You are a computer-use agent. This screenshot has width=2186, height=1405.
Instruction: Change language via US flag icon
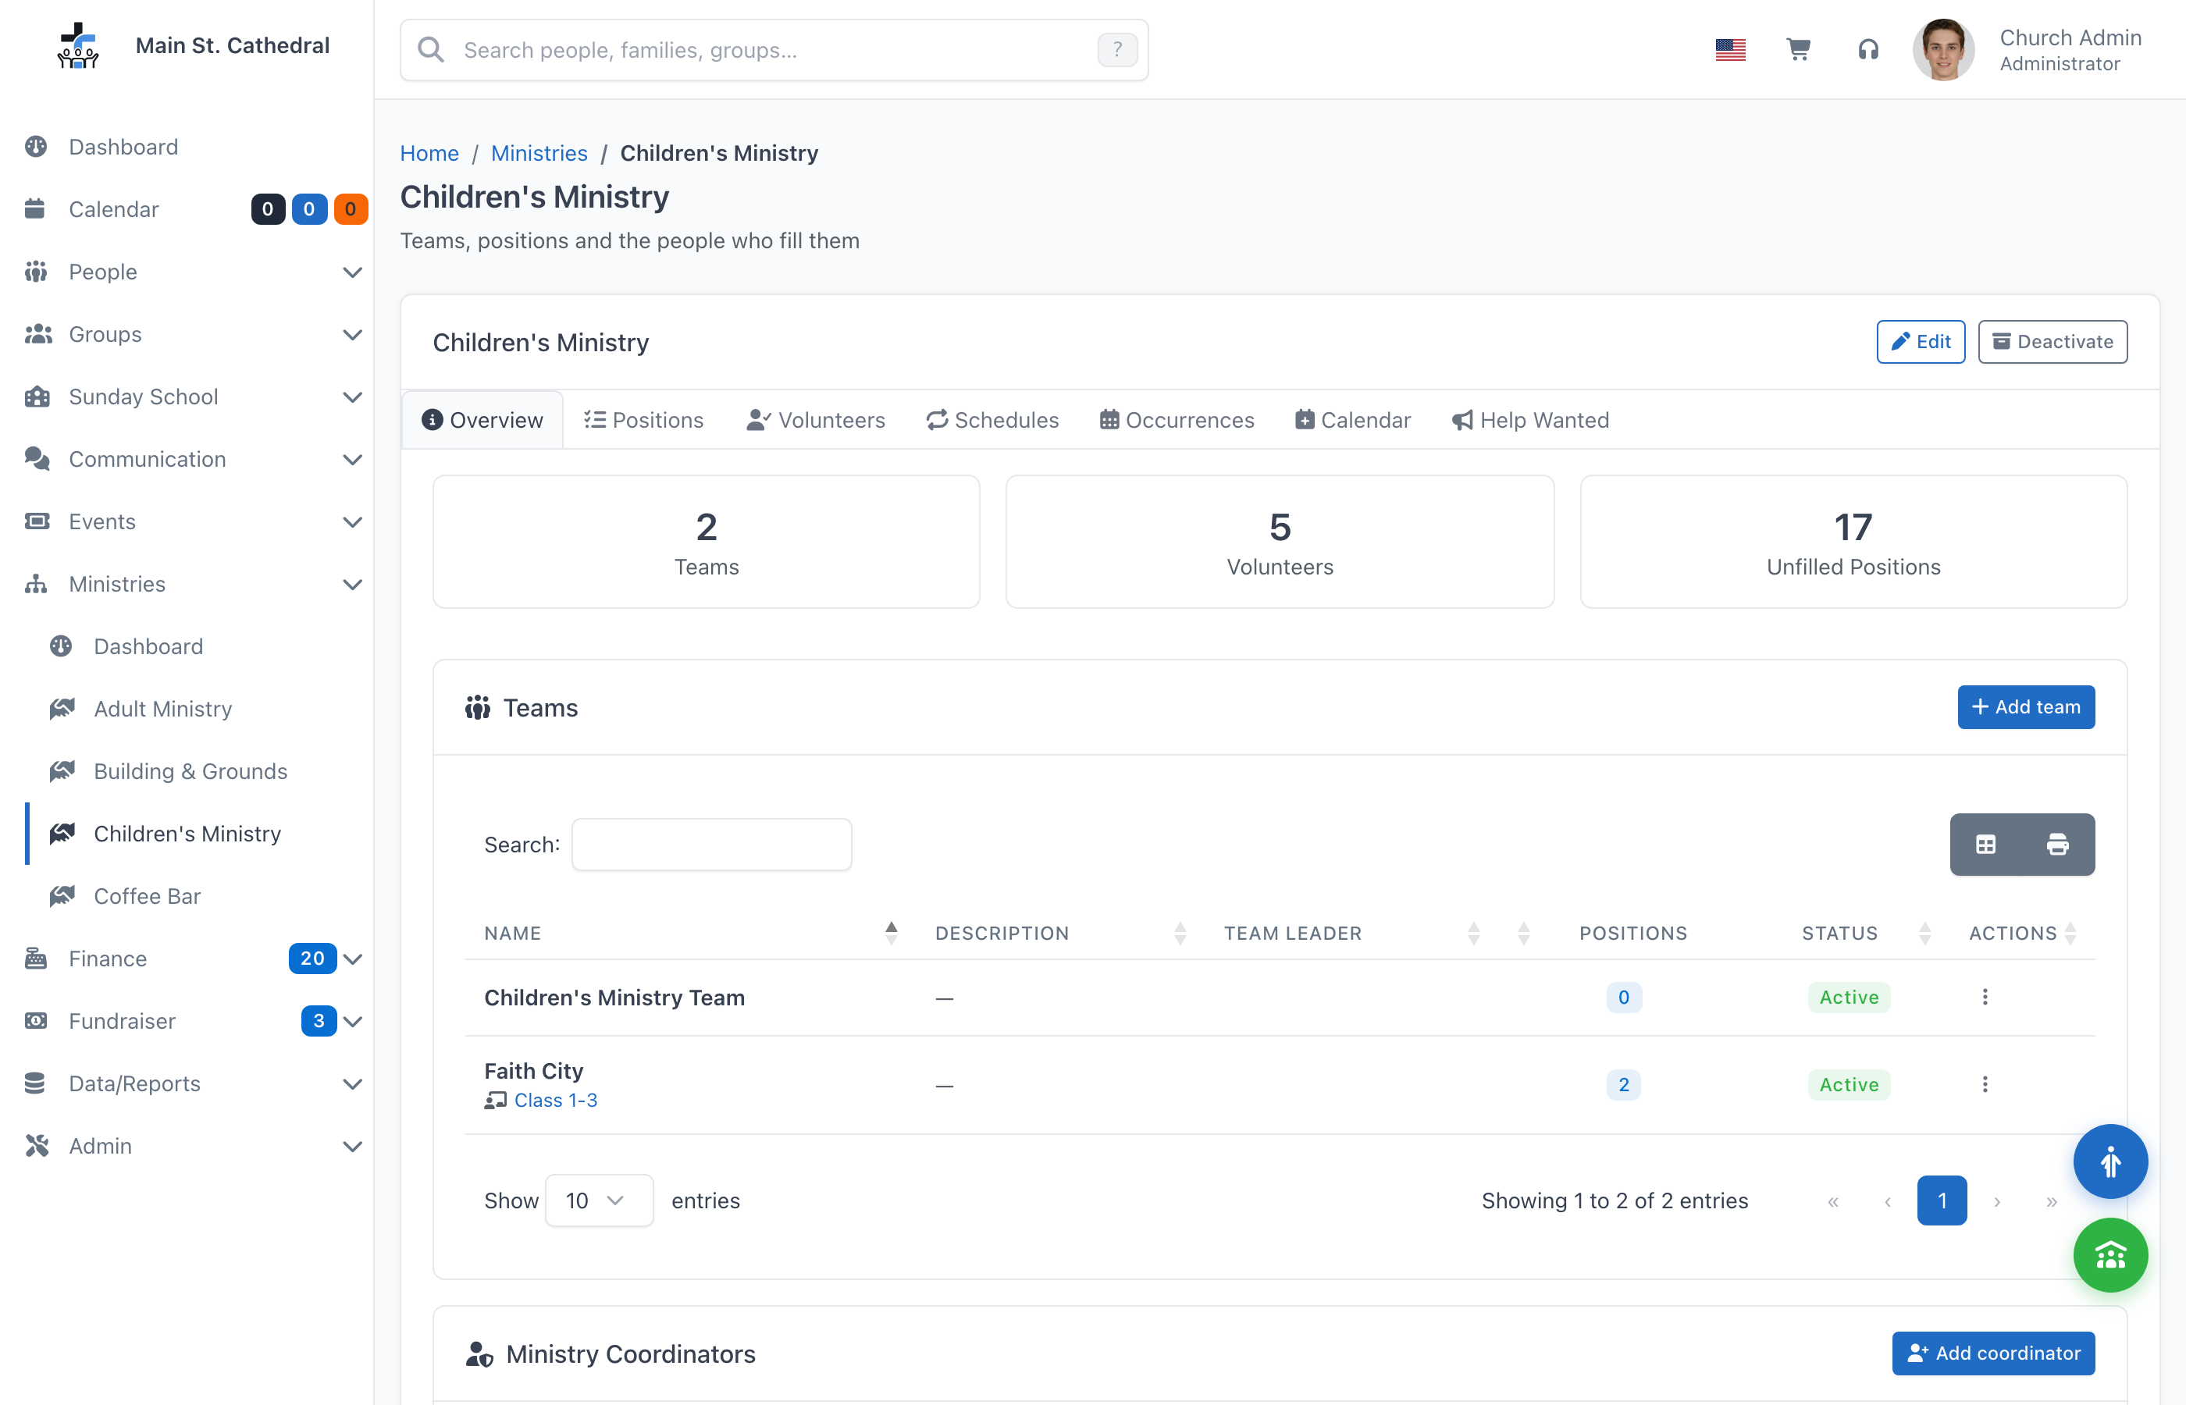click(x=1730, y=49)
